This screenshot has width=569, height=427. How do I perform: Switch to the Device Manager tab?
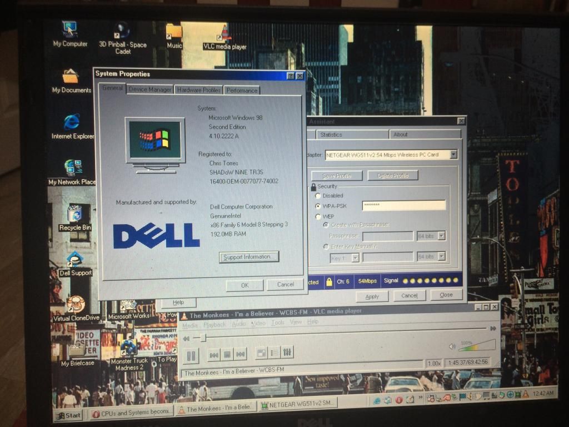[x=149, y=90]
